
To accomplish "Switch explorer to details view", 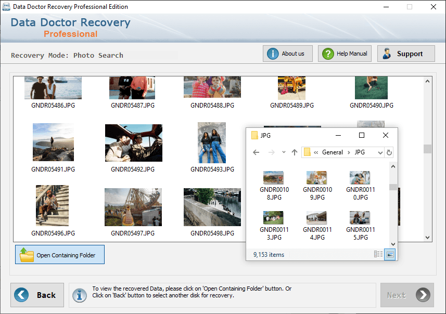I will (x=378, y=254).
